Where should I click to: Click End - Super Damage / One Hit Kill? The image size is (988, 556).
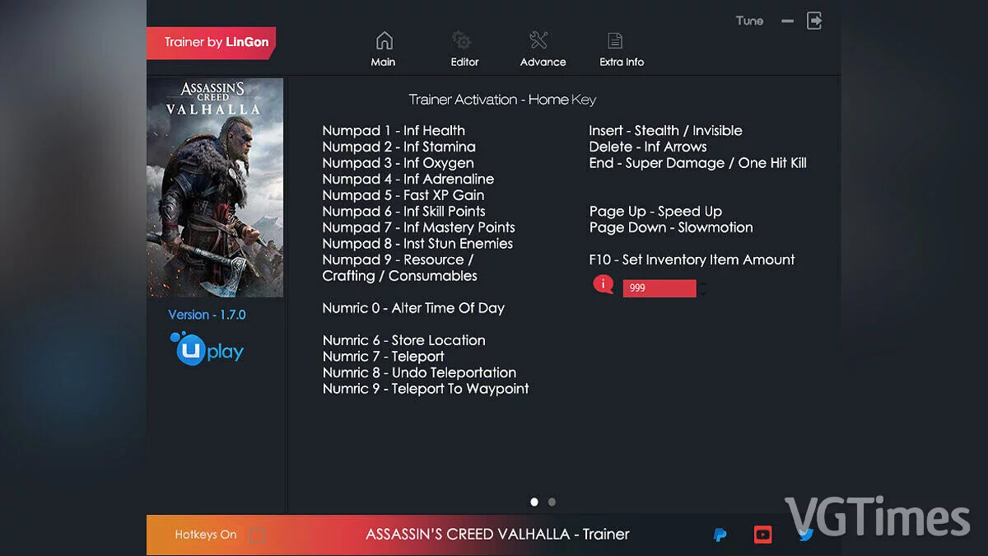pyautogui.click(x=697, y=163)
